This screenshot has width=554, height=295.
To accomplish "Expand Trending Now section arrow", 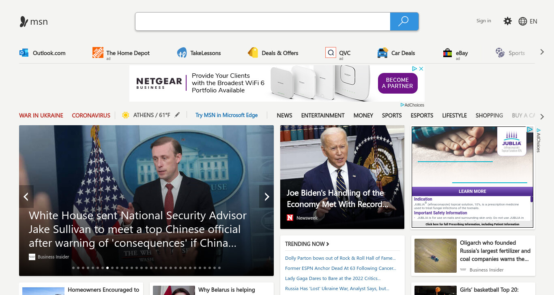I will [328, 244].
